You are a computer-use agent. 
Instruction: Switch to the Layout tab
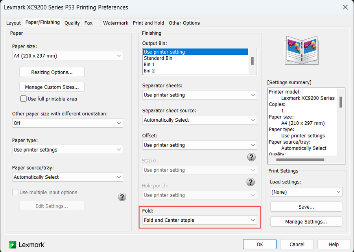point(13,23)
